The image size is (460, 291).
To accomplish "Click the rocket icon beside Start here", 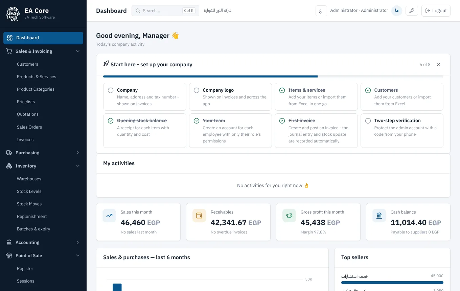I will point(106,64).
